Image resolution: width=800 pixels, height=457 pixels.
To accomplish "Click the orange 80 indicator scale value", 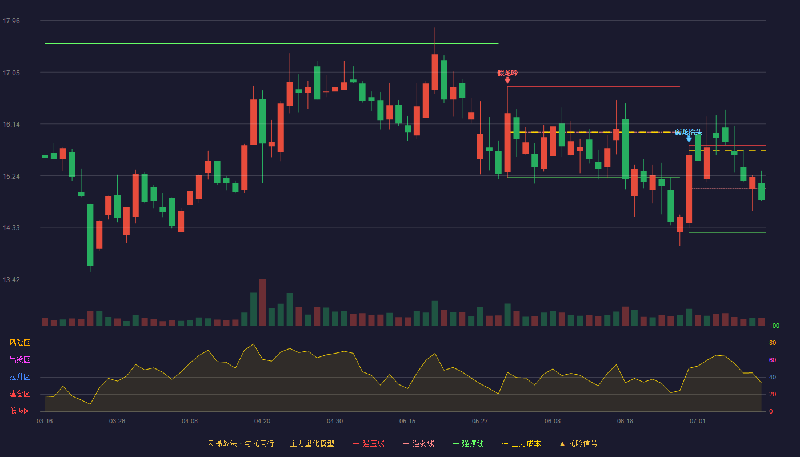I will click(x=773, y=343).
